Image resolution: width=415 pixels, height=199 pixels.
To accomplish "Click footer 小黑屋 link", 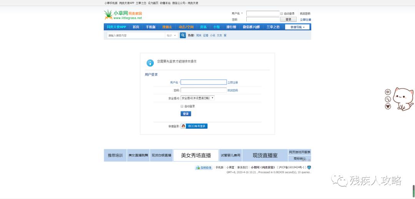I will click(230, 168).
